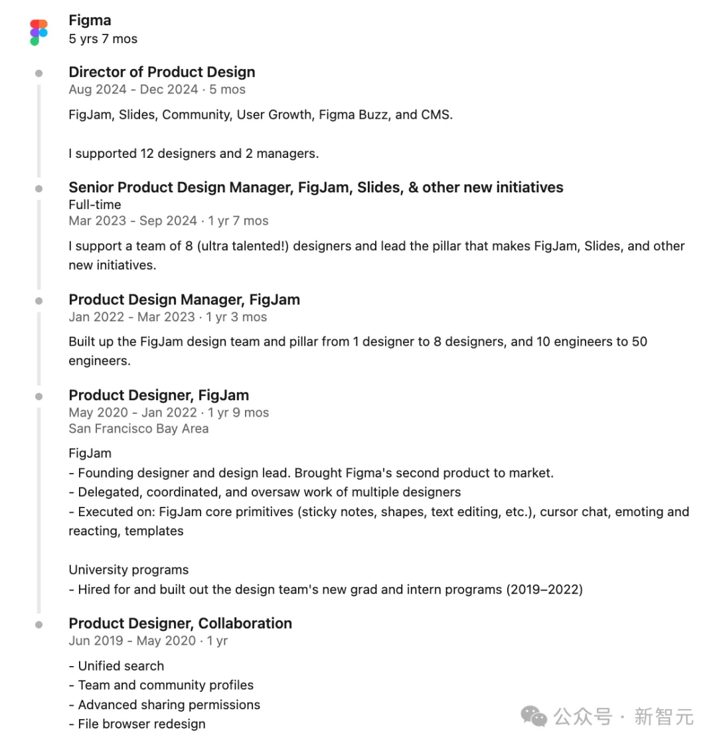Click the File browser redesign bullet
This screenshot has height=745, width=717.
coord(137,724)
